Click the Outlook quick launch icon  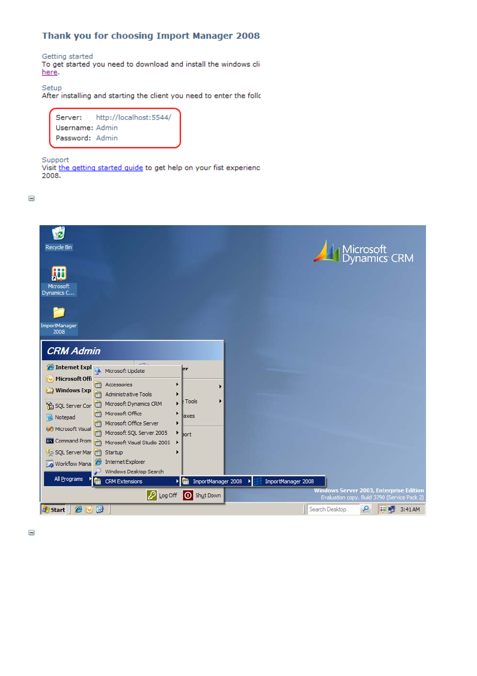tap(89, 509)
